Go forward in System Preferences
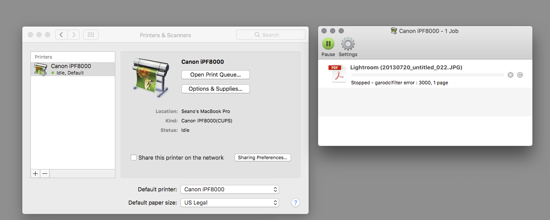This screenshot has width=550, height=220. coord(74,35)
